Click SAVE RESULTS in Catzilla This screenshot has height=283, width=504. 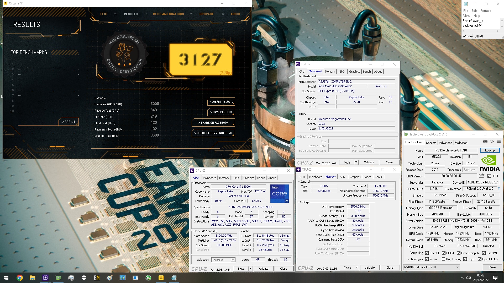(x=221, y=112)
